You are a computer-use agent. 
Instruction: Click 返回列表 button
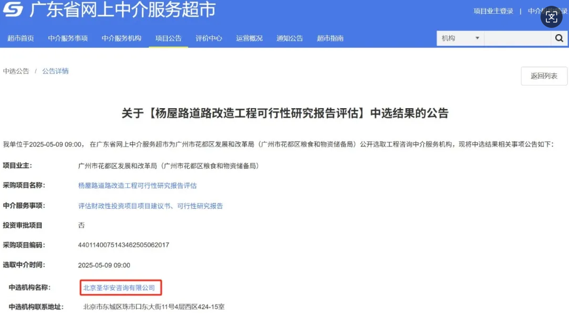tap(544, 76)
